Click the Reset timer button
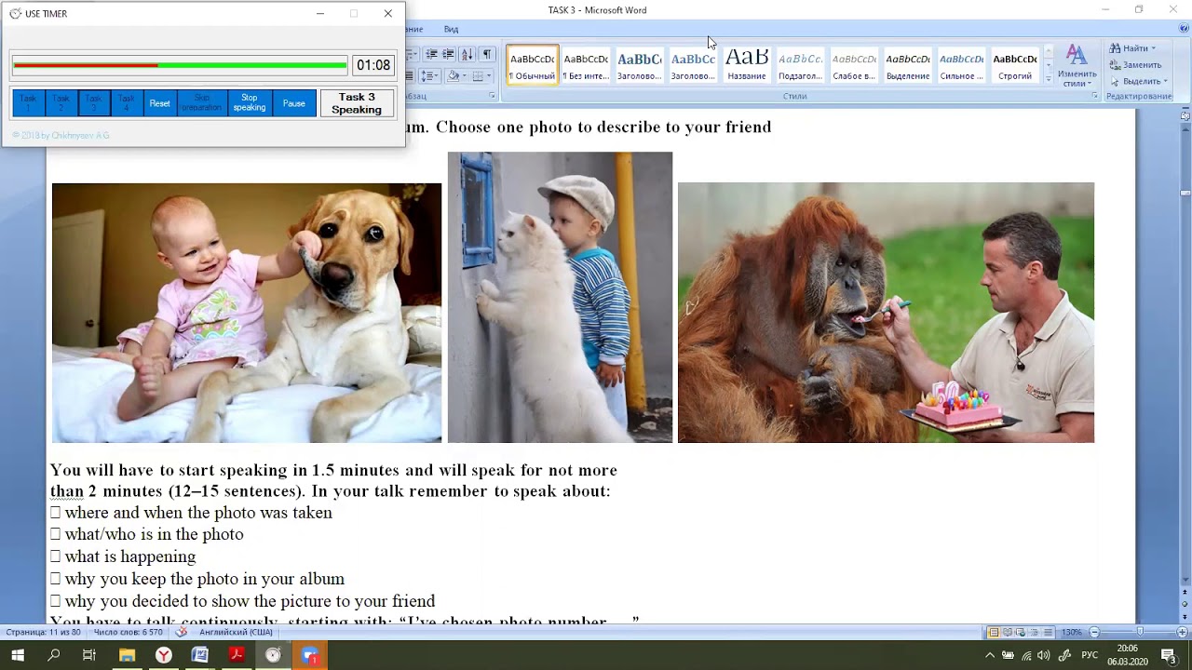 (160, 102)
